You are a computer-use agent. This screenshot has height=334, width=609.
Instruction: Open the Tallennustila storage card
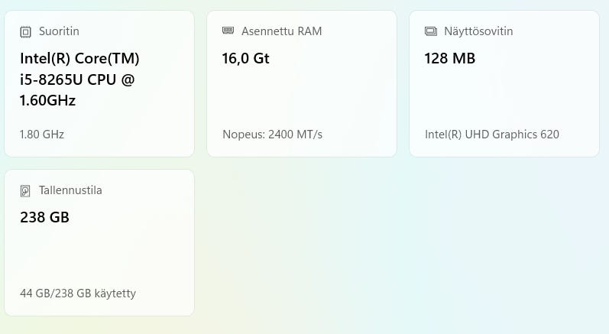tap(99, 243)
